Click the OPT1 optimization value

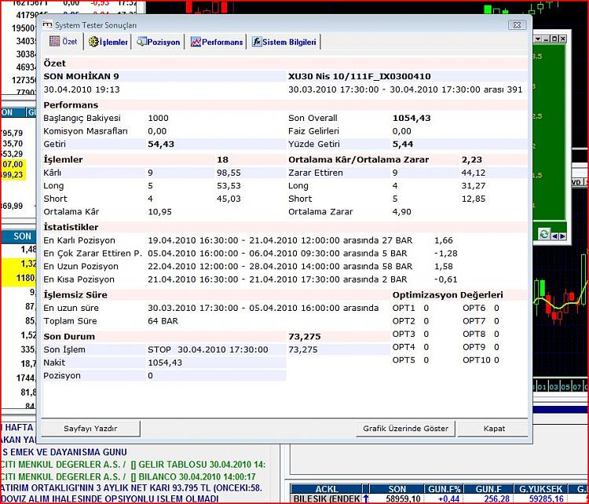426,308
